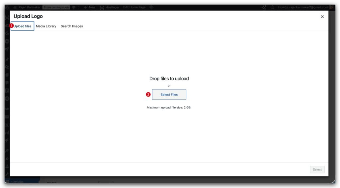The height and width of the screenshot is (188, 340).
Task: Open Settings in the sidebar menu
Action: click(x=17, y=182)
